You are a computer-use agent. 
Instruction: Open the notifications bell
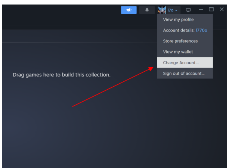[x=147, y=10]
